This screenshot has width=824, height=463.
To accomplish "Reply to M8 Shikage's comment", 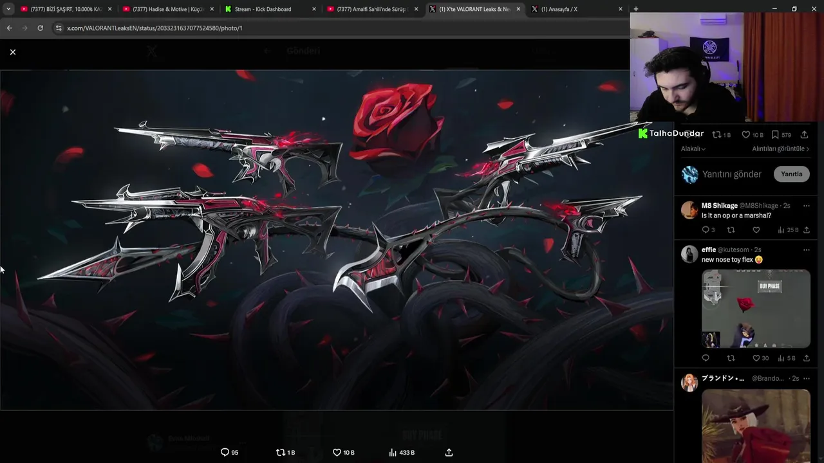I will tap(708, 230).
